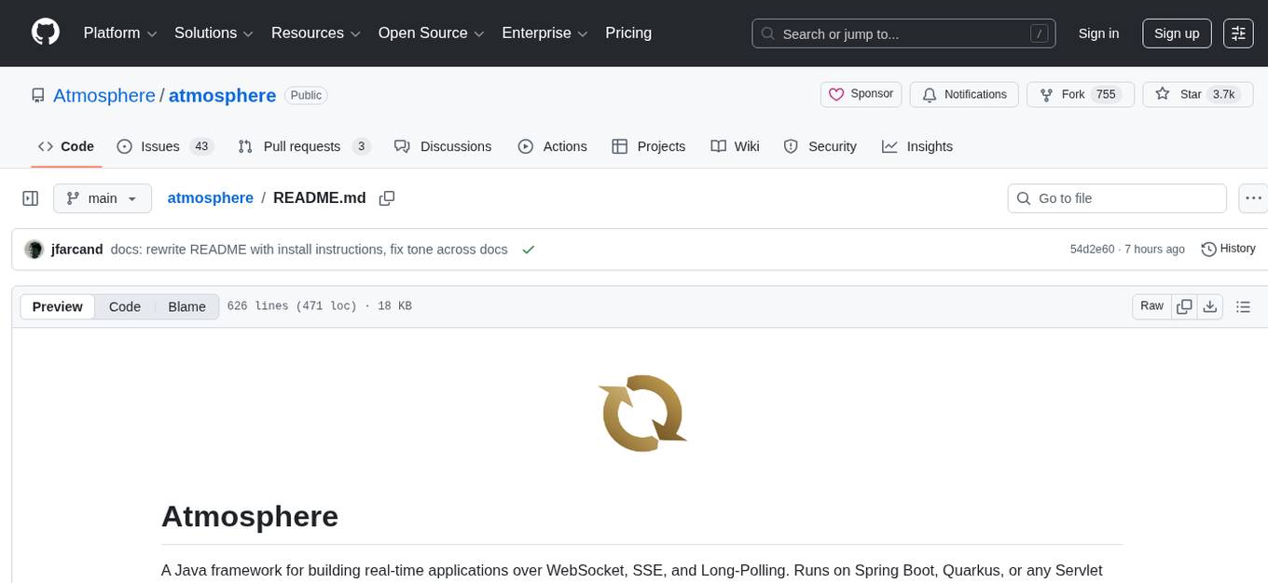
Task: Open commit History link
Action: (x=1228, y=249)
